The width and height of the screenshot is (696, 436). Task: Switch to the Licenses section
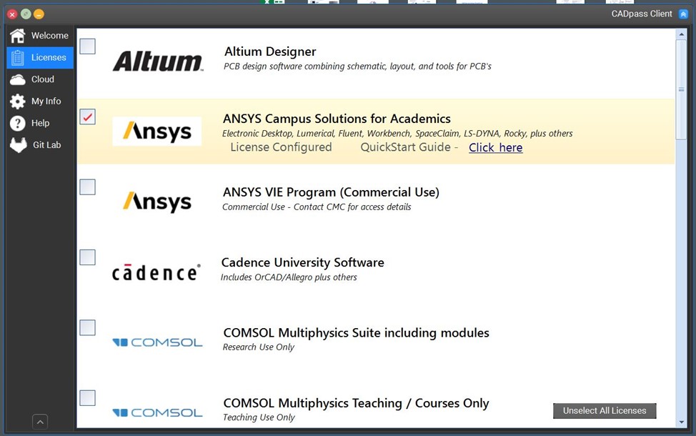click(x=40, y=58)
